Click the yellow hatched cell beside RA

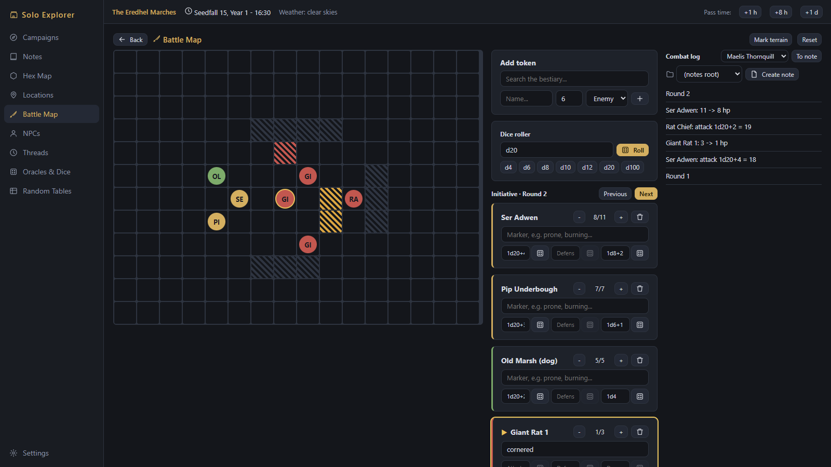(x=331, y=199)
